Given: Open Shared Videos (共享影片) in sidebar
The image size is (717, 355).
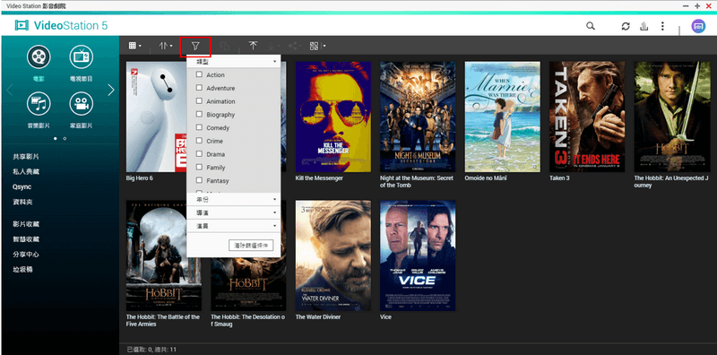Looking at the screenshot, I should pos(26,157).
